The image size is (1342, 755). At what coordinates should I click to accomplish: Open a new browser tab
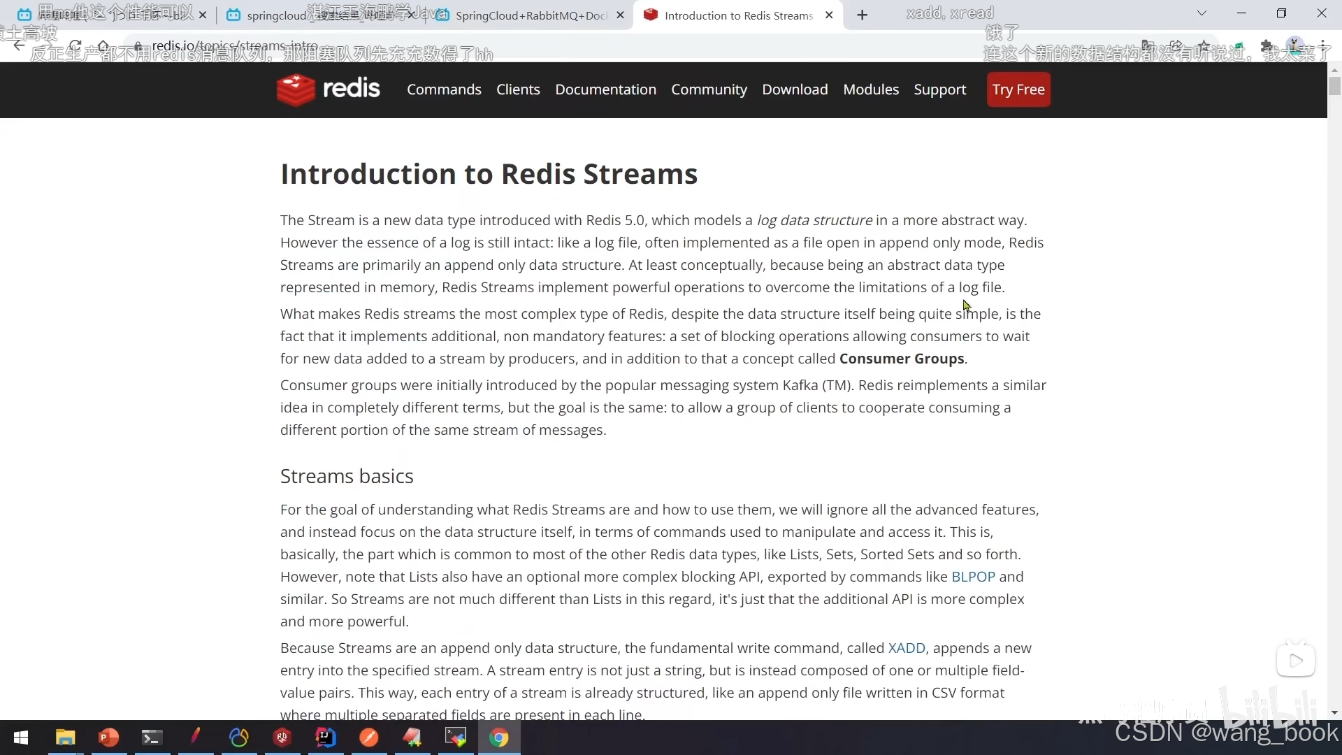click(x=863, y=15)
